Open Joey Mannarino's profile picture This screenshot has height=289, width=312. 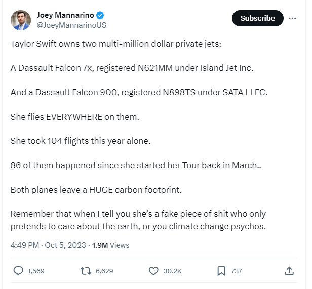(21, 20)
